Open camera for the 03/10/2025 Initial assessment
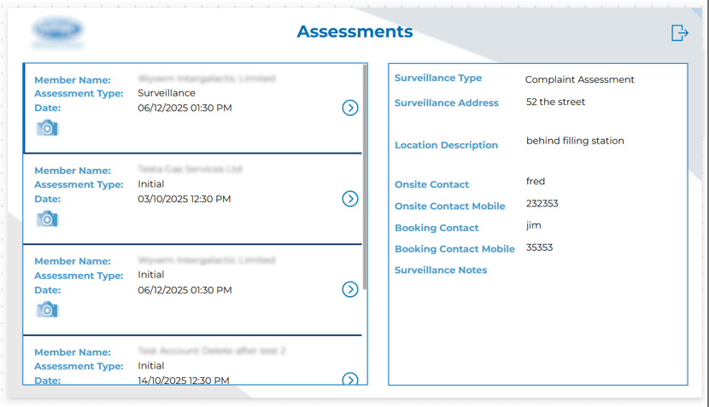 pyautogui.click(x=47, y=219)
